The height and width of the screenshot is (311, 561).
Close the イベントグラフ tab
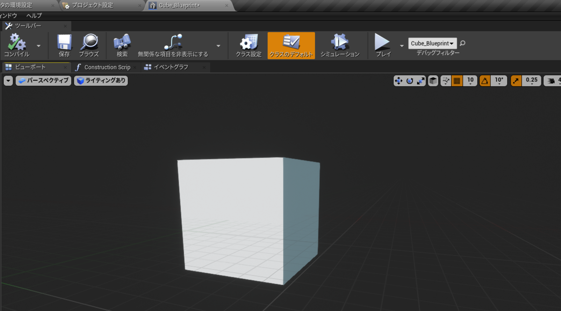[x=204, y=67]
